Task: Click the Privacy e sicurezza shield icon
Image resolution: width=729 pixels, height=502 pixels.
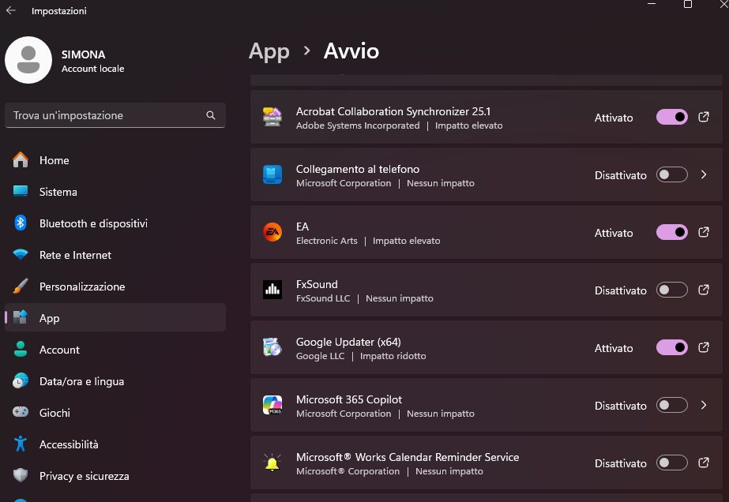Action: click(x=21, y=475)
